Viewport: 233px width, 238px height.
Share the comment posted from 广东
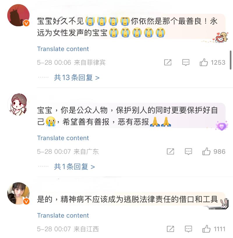pos(170,152)
